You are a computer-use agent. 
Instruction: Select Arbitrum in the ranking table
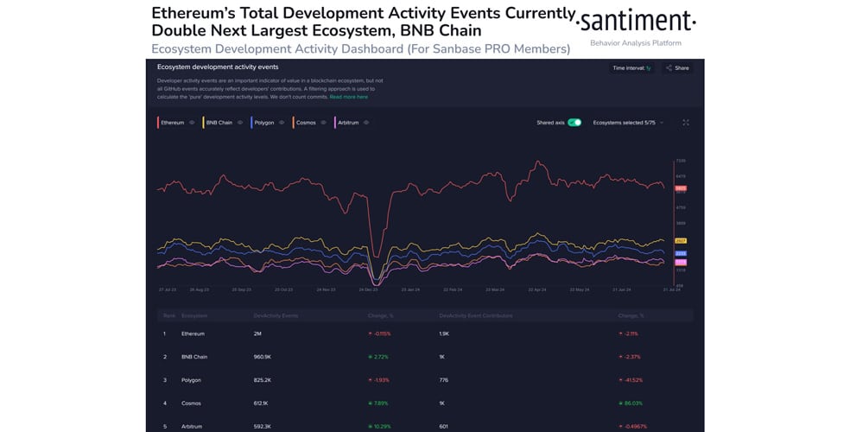(192, 427)
